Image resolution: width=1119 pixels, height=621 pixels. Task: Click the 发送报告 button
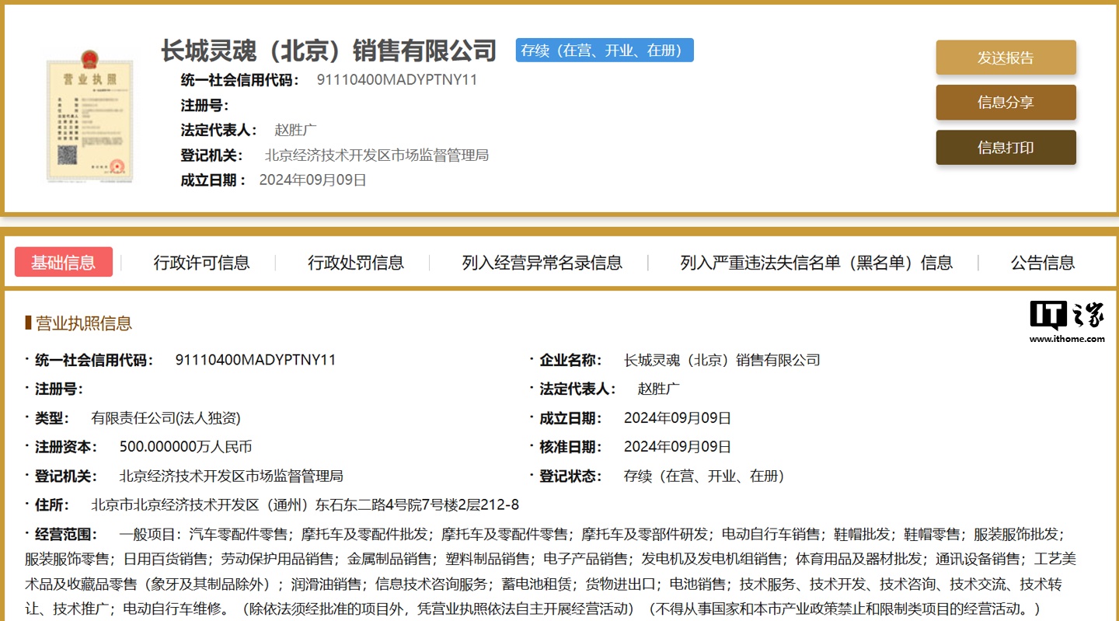click(x=1006, y=58)
